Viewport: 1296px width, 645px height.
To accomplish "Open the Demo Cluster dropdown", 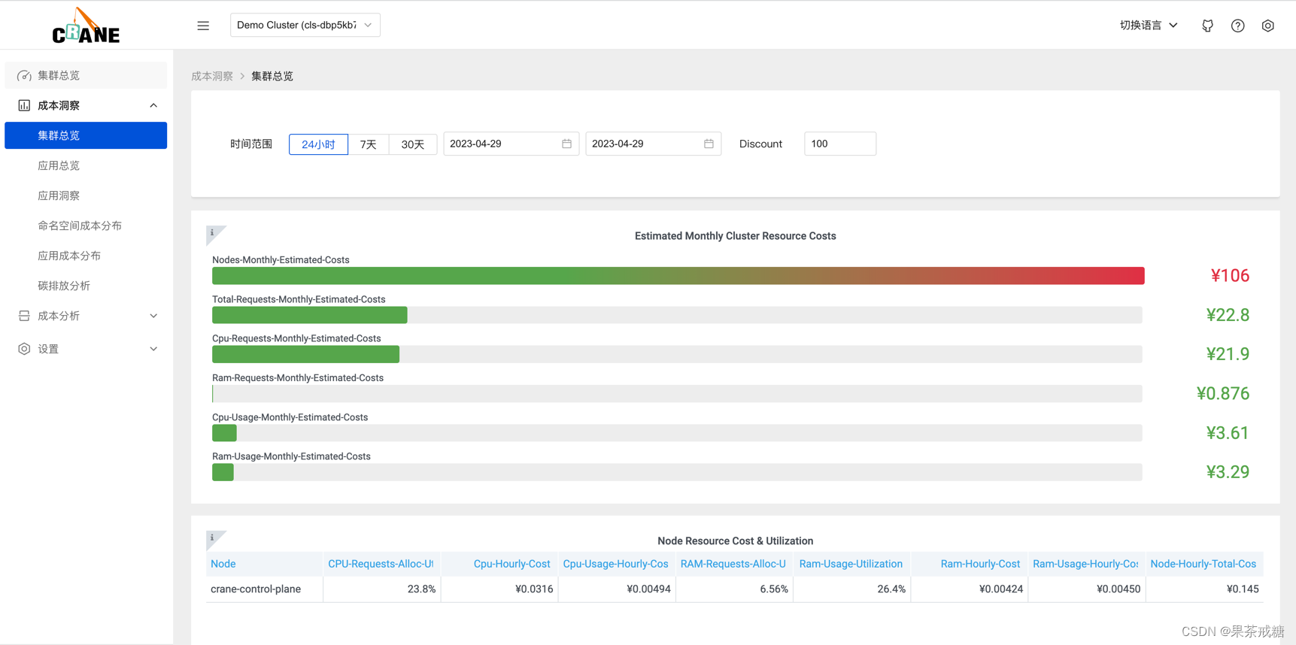I will [305, 25].
